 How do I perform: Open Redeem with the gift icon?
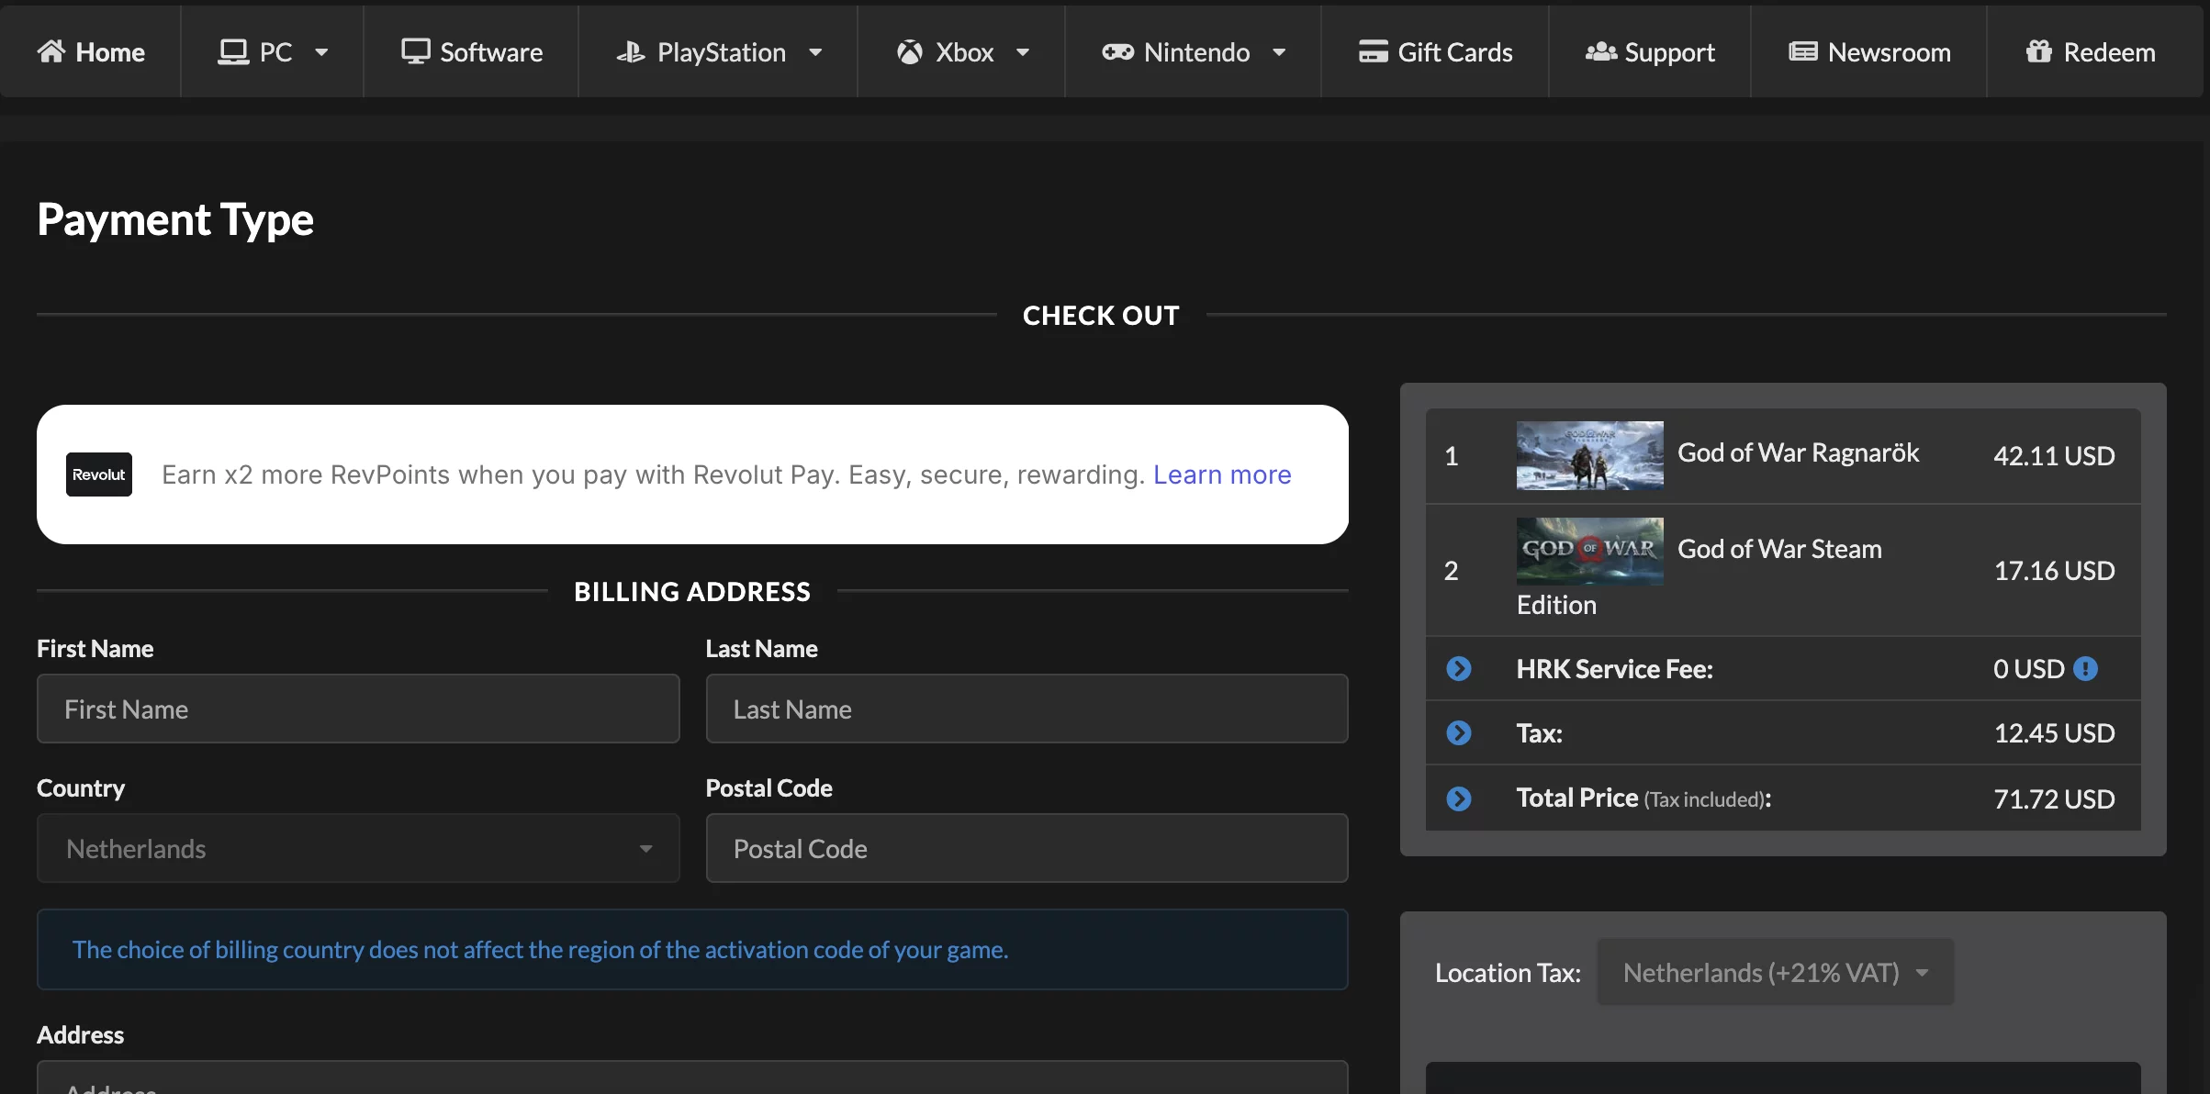2038,51
